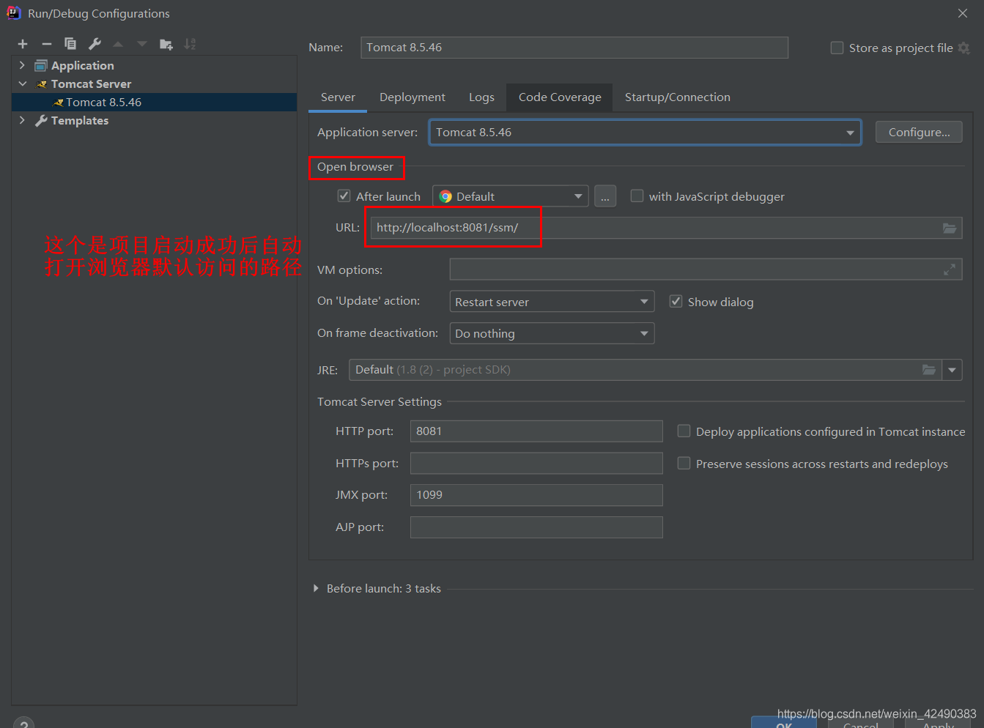The width and height of the screenshot is (984, 728).
Task: Select Tomcat 8.5.46 in configuration tree
Action: 154,103
